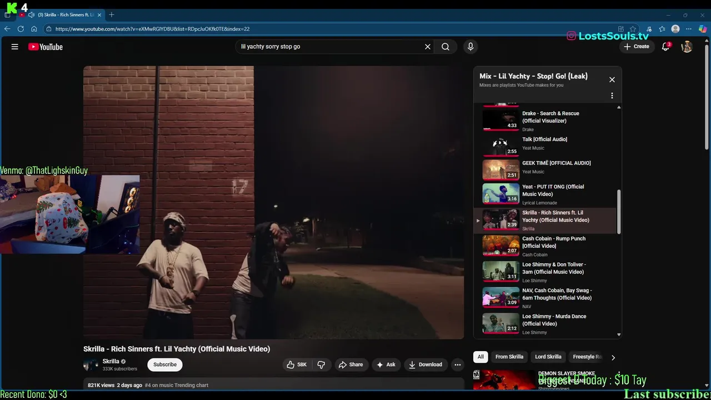The image size is (711, 400).
Task: Click the browser address bar URL
Action: tap(152, 29)
